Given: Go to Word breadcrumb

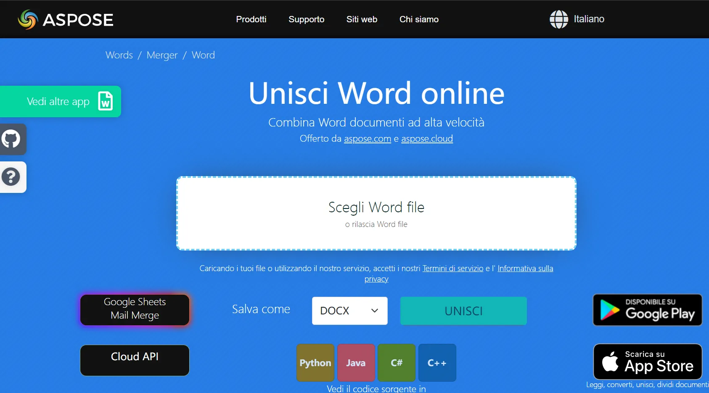Looking at the screenshot, I should pyautogui.click(x=203, y=55).
